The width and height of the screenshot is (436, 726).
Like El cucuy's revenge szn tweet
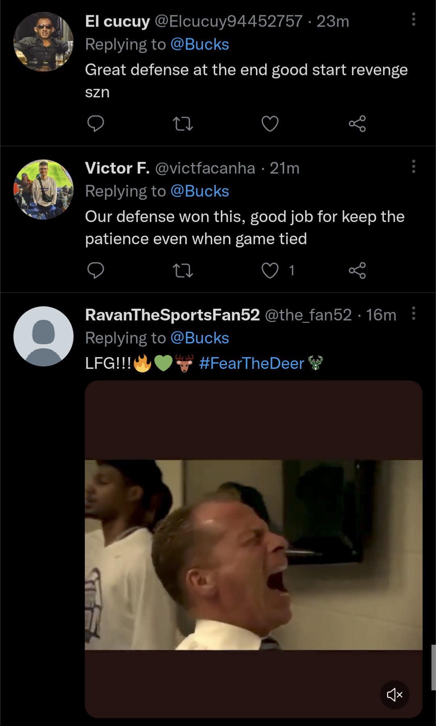(270, 123)
